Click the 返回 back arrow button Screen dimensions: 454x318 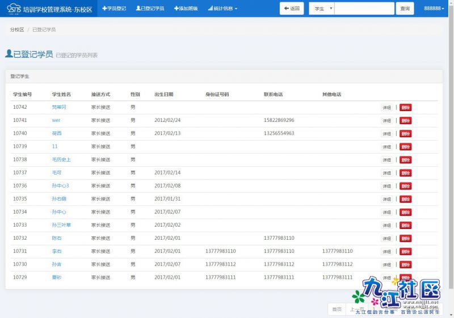292,9
